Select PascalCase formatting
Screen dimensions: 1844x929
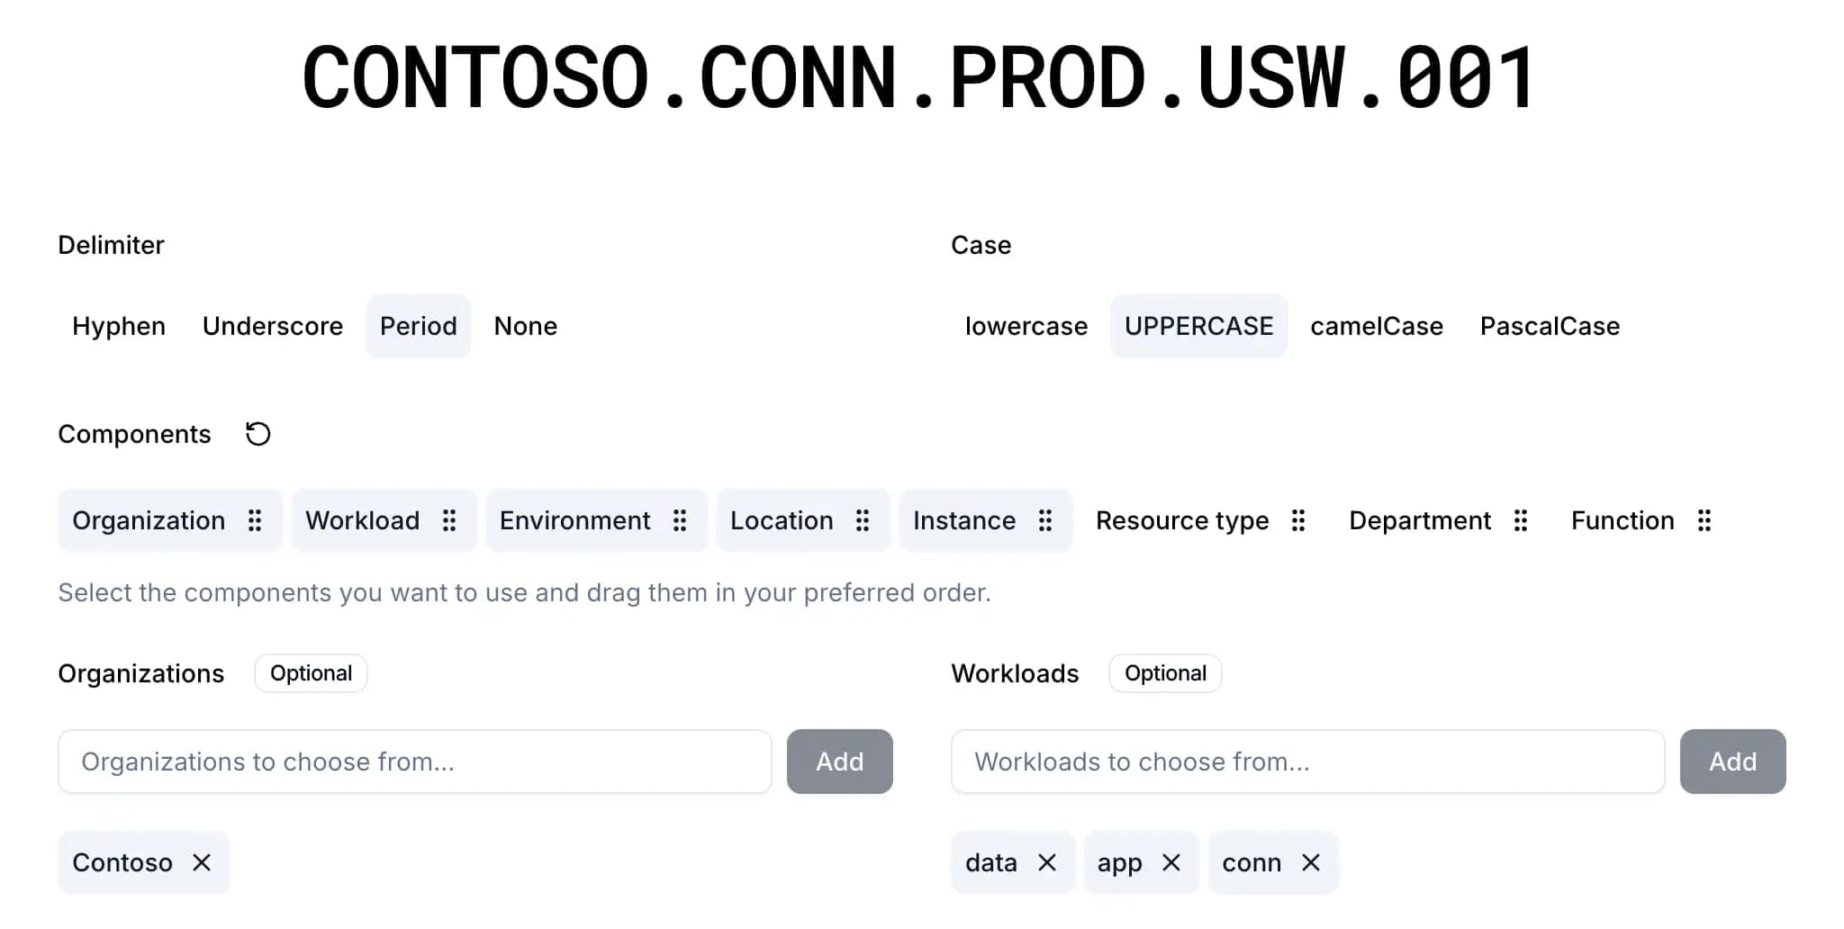1549,326
